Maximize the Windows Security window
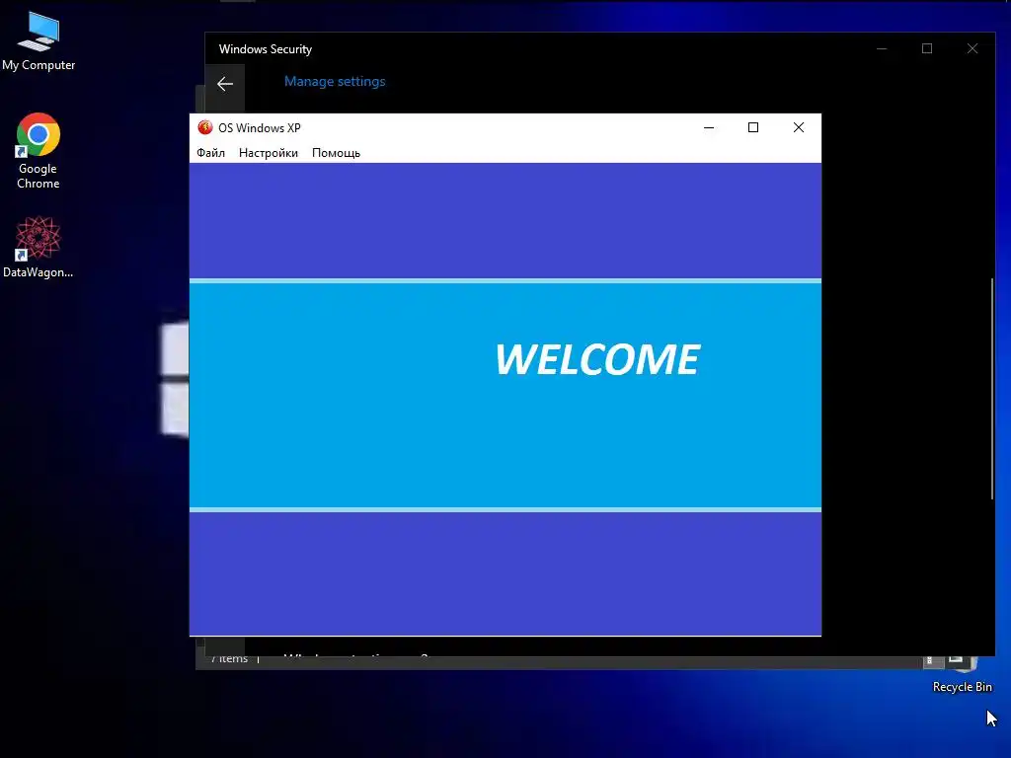This screenshot has height=758, width=1011. pyautogui.click(x=927, y=49)
